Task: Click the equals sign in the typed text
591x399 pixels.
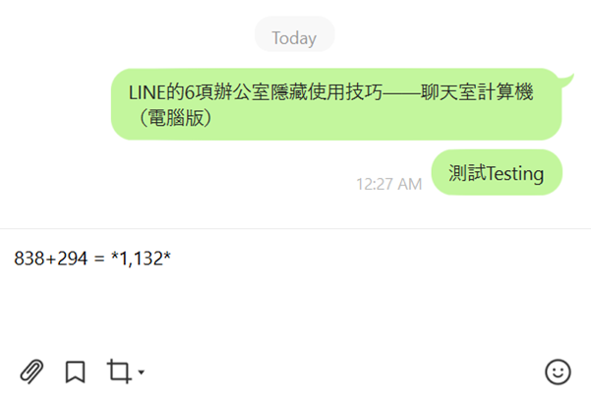Action: click(x=99, y=258)
